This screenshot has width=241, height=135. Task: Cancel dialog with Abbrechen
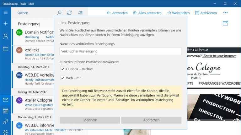(151, 120)
